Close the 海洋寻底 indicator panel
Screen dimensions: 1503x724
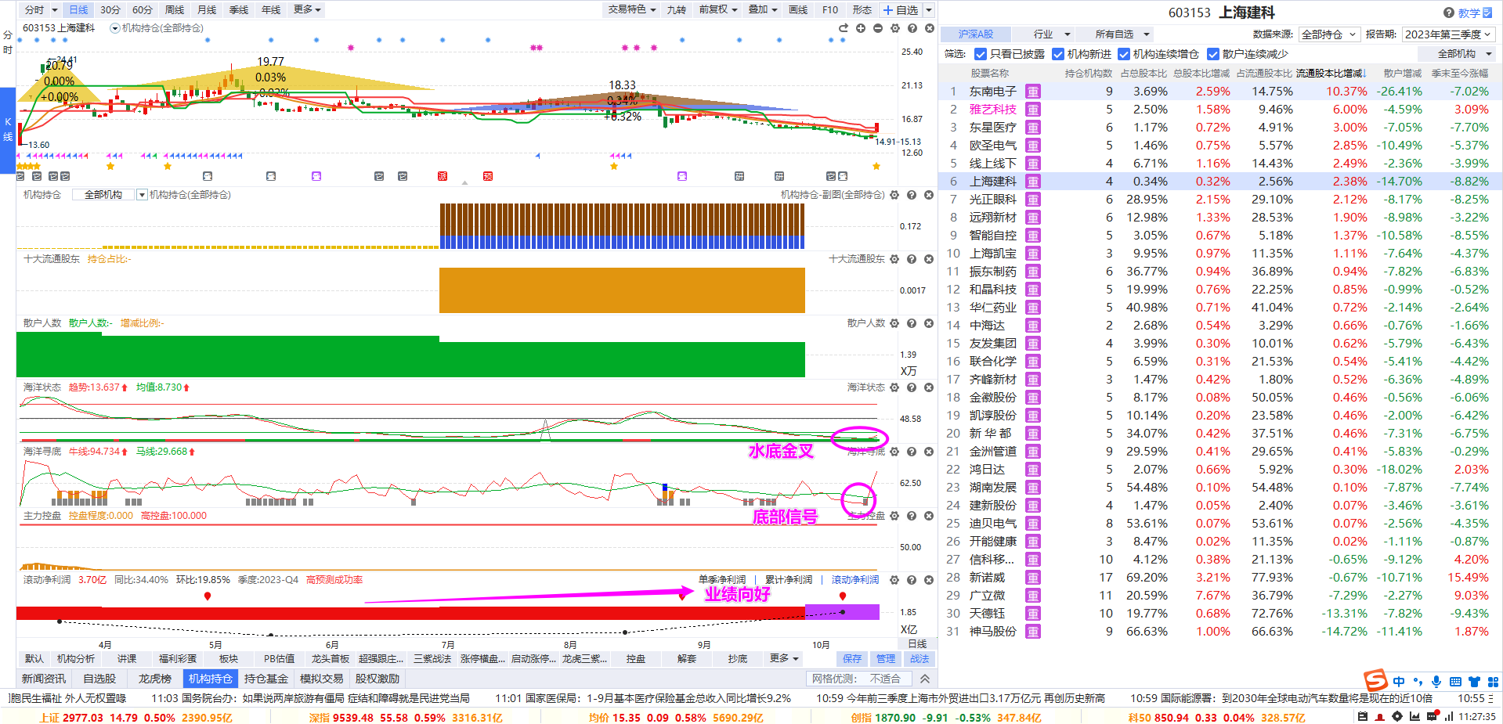929,452
